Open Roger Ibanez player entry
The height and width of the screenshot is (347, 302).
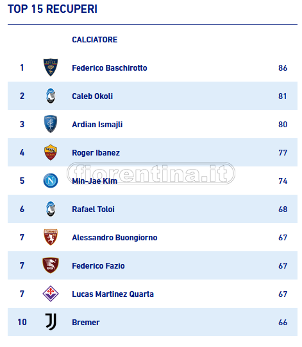pos(96,153)
